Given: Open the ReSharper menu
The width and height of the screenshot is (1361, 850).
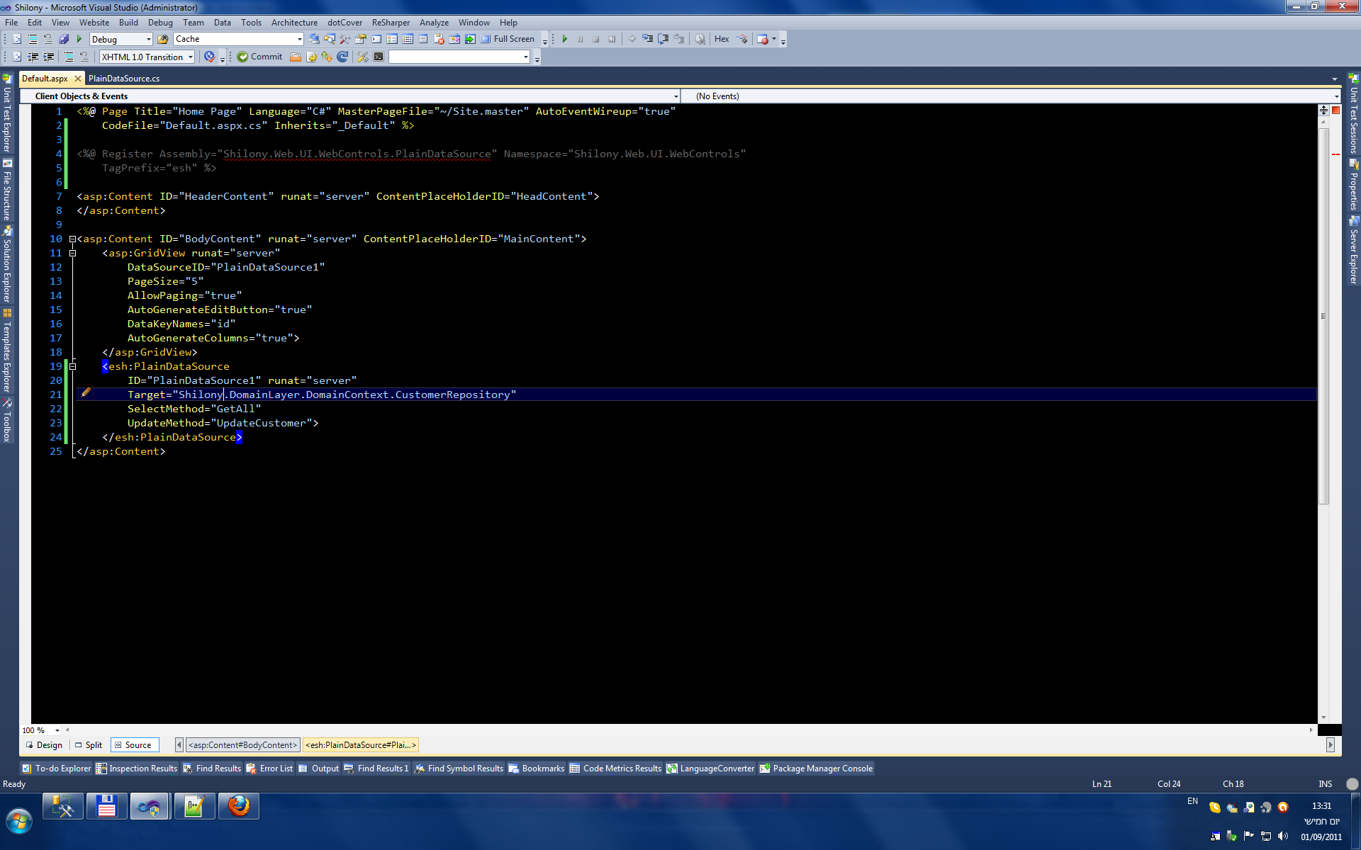Looking at the screenshot, I should pyautogui.click(x=391, y=23).
